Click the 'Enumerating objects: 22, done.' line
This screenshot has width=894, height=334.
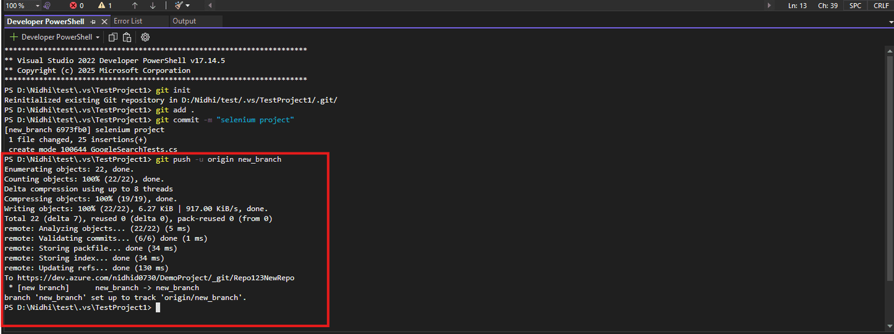coord(69,169)
